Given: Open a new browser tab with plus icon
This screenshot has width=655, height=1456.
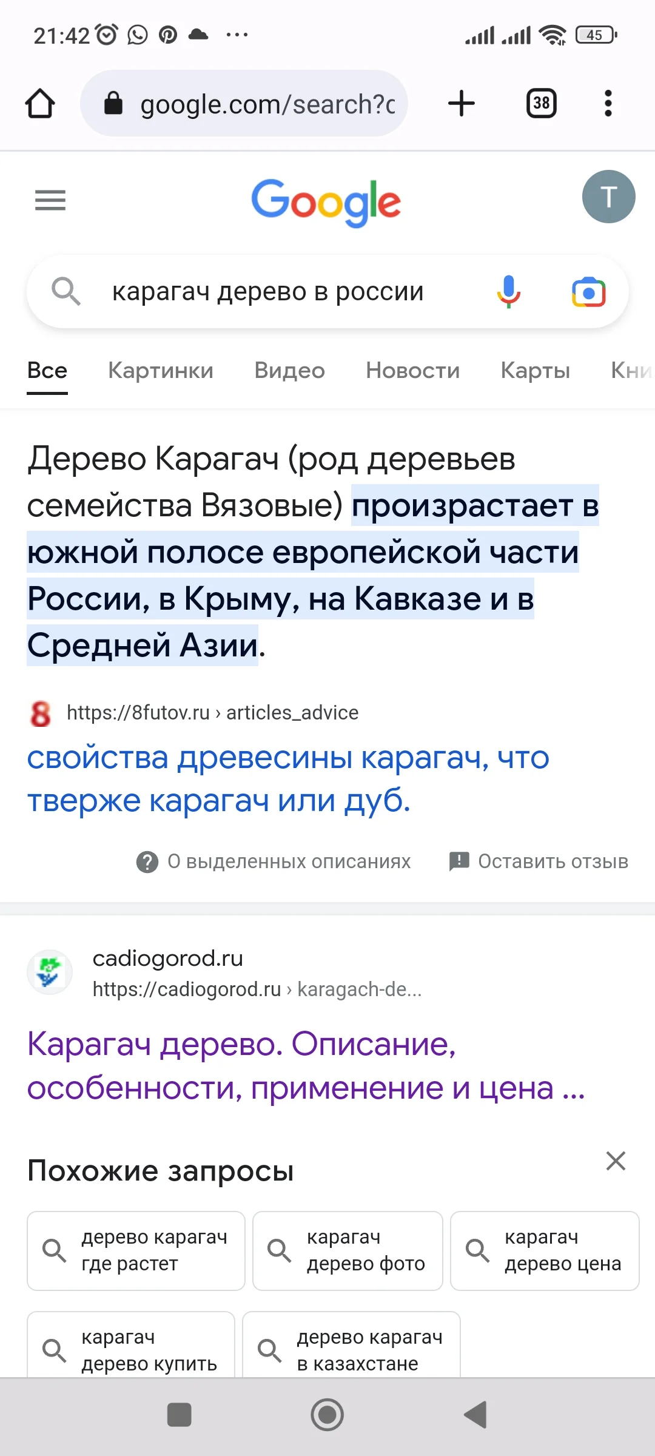Looking at the screenshot, I should pyautogui.click(x=461, y=103).
